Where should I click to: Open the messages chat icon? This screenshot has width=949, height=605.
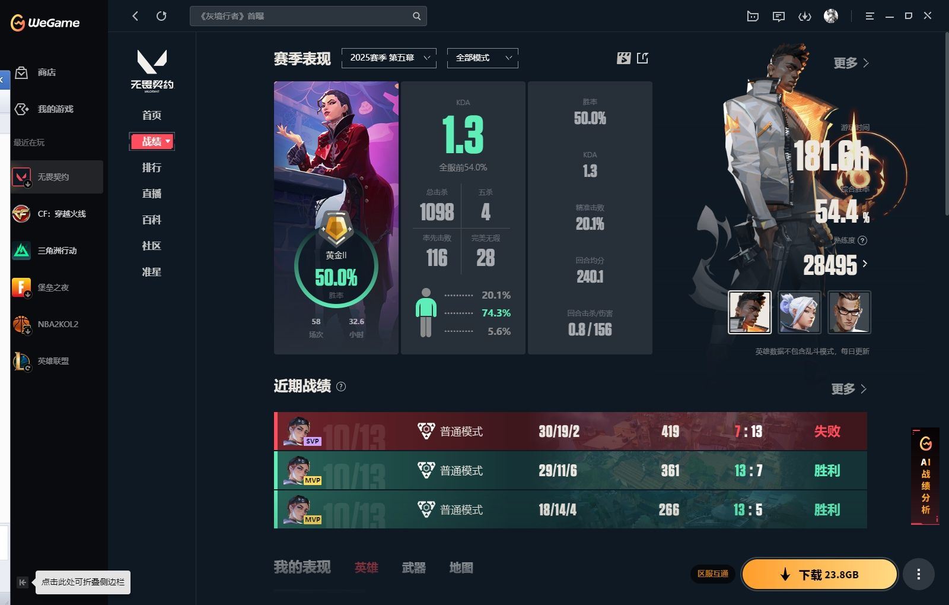(779, 16)
